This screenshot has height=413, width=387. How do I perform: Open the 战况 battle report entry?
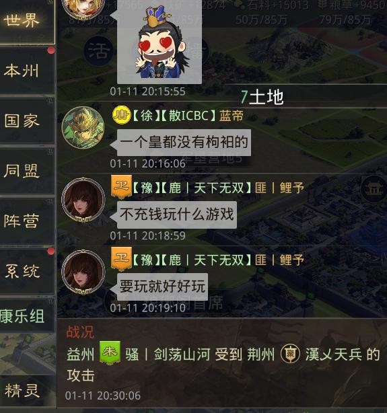click(222, 363)
